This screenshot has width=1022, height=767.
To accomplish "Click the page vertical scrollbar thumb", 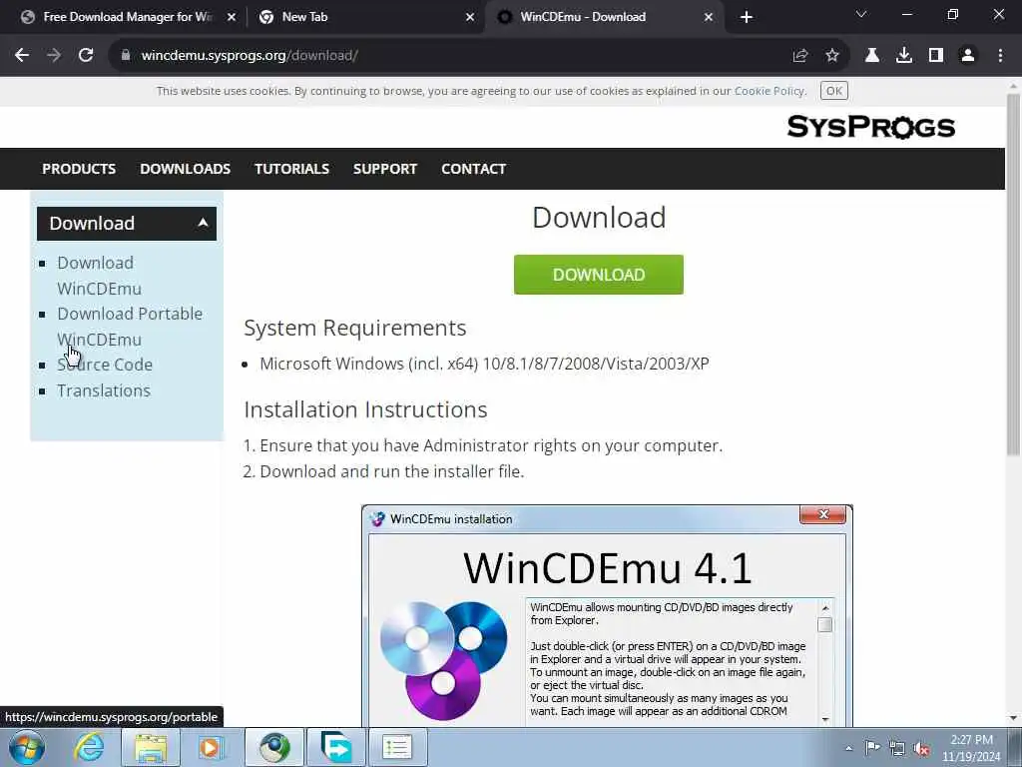I will [x=1013, y=274].
